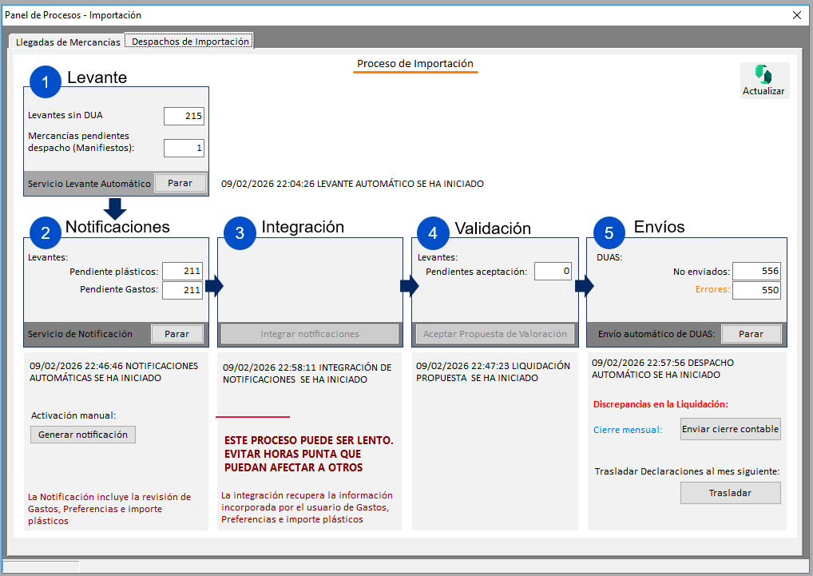Click the step 4 Validación circle icon
813x576 pixels.
(433, 232)
